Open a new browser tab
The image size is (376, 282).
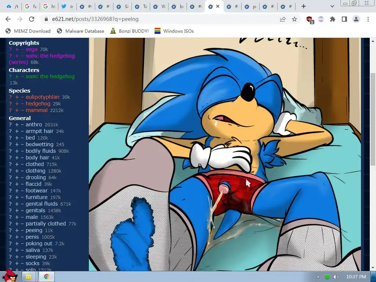(x=304, y=7)
